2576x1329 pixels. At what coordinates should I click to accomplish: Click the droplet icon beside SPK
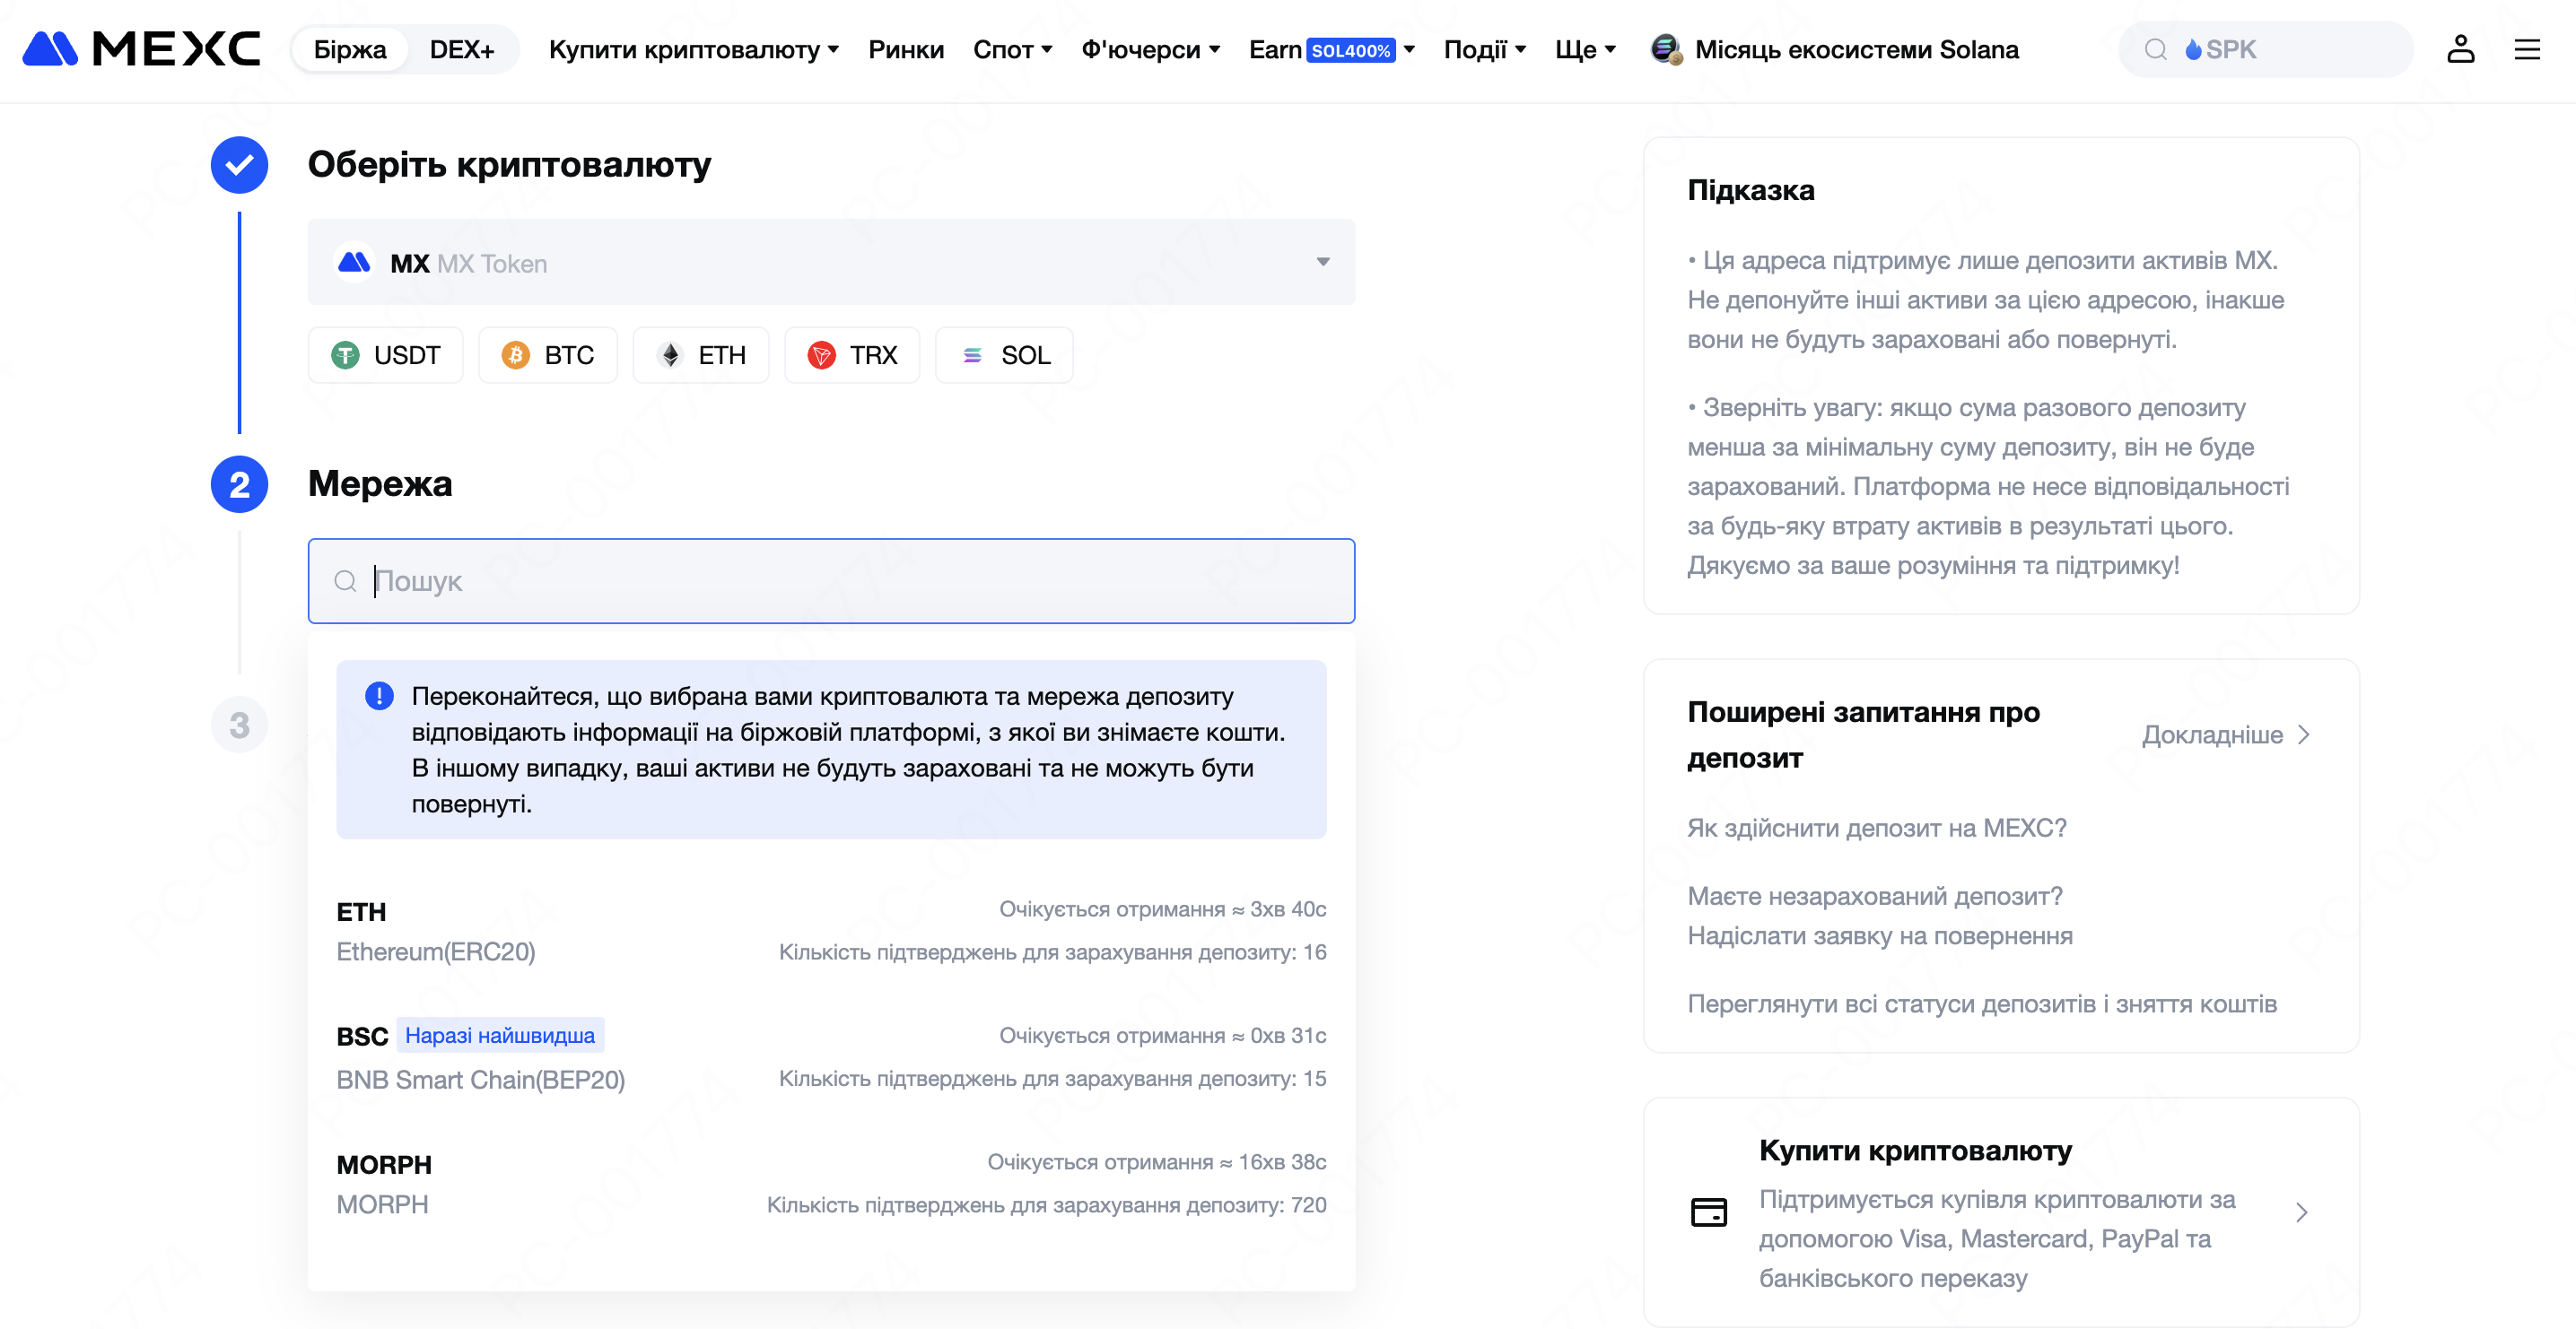pyautogui.click(x=2193, y=50)
